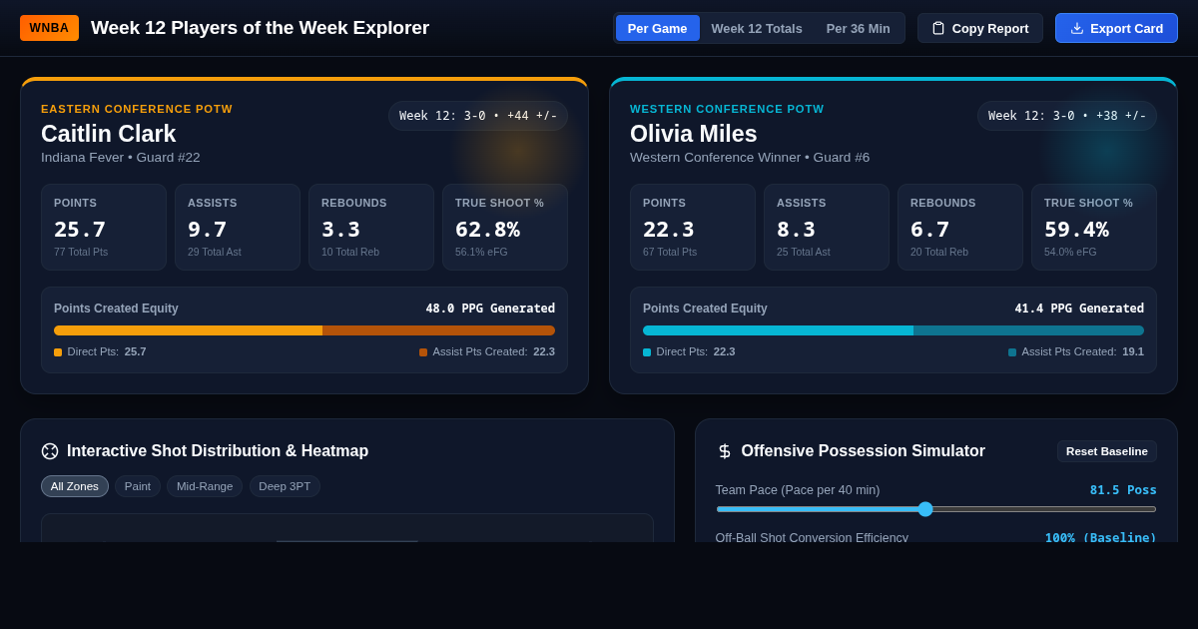This screenshot has width=1198, height=629.
Task: Click 'Direct Pts: 22.3' legend entry
Action: click(x=689, y=351)
